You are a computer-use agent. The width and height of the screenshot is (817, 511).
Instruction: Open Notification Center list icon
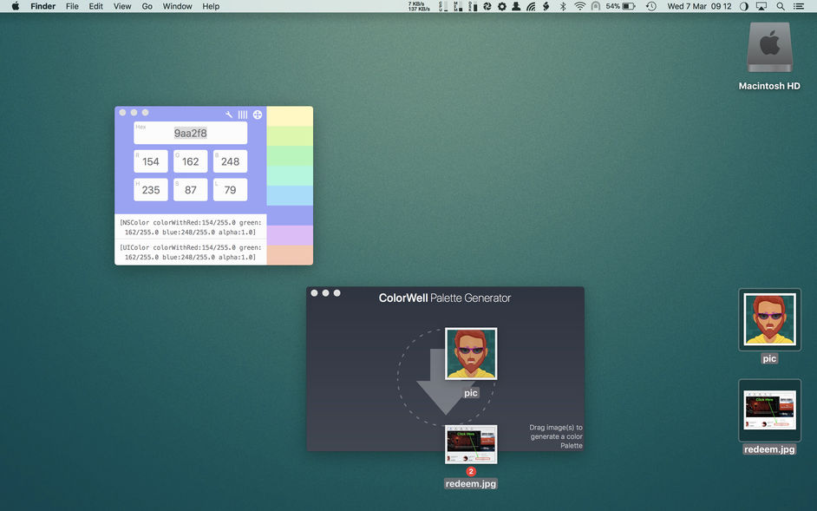click(799, 6)
